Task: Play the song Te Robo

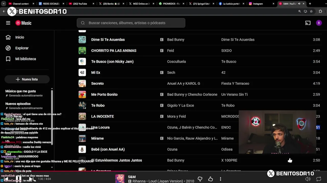Action: click(98, 105)
